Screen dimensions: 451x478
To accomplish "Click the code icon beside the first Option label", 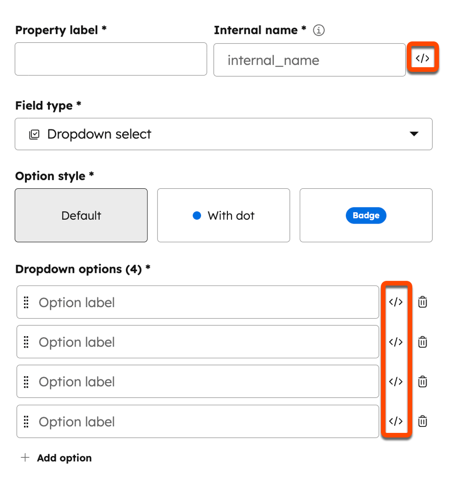I will (x=396, y=302).
